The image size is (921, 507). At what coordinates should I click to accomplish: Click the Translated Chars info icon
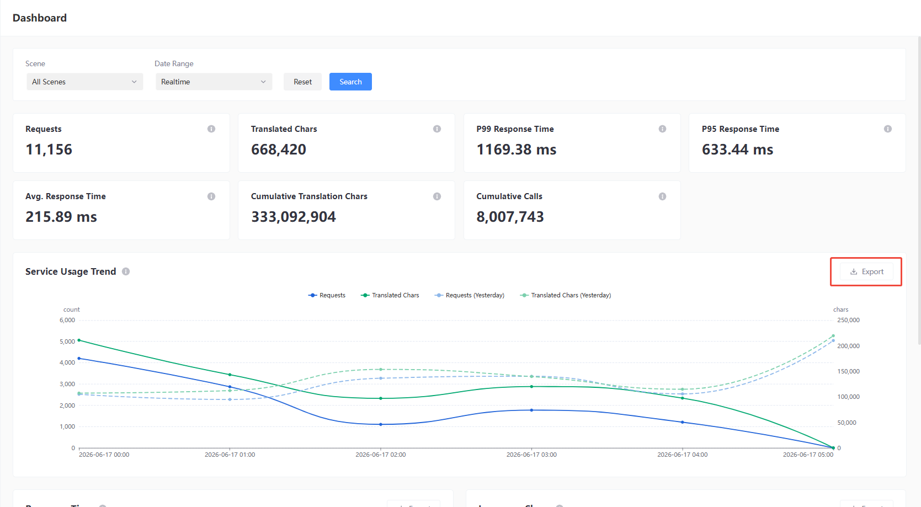click(437, 129)
